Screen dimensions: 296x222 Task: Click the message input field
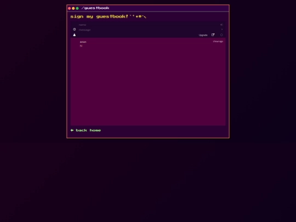tap(148, 30)
